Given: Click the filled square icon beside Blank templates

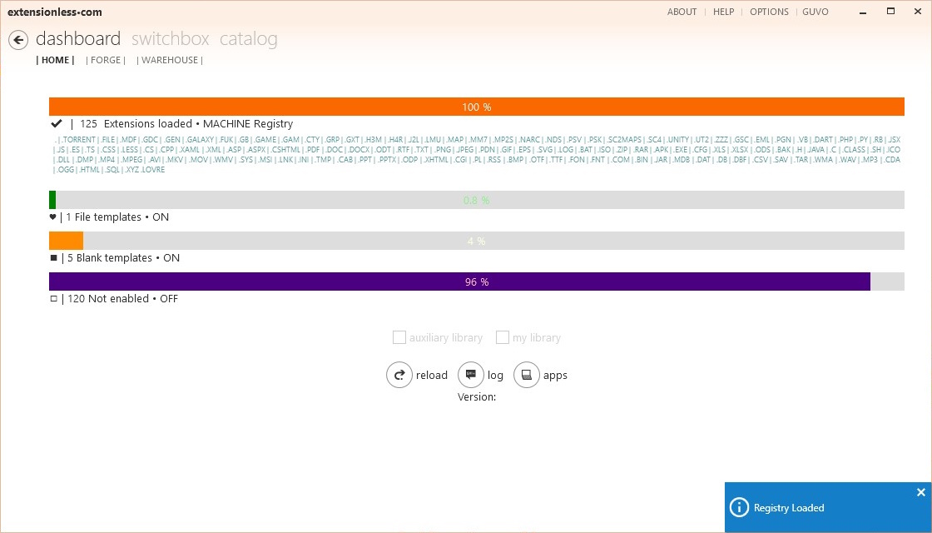Looking at the screenshot, I should pos(53,257).
